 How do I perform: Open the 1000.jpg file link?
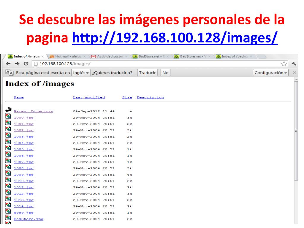(24, 118)
